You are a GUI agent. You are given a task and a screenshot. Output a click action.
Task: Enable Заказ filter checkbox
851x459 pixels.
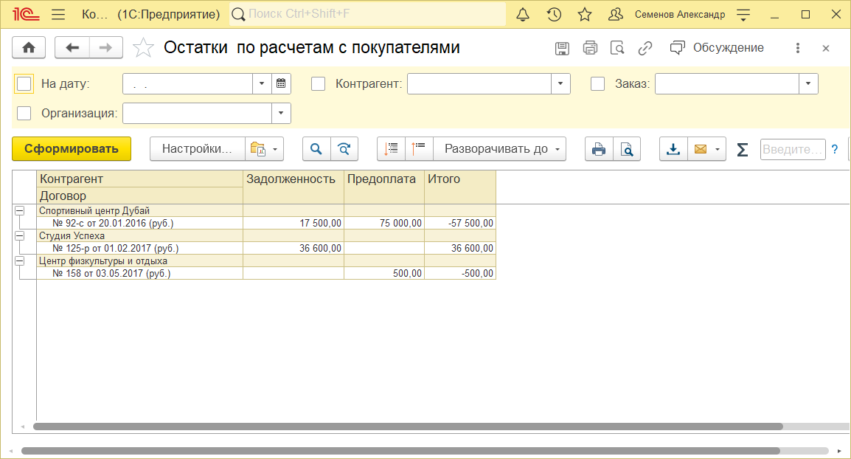[x=597, y=83]
